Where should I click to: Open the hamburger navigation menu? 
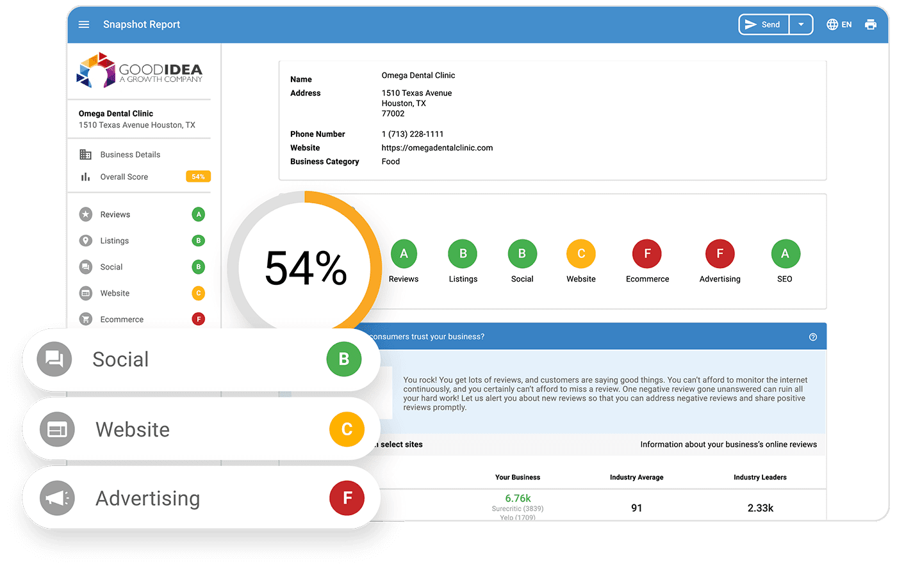tap(83, 24)
